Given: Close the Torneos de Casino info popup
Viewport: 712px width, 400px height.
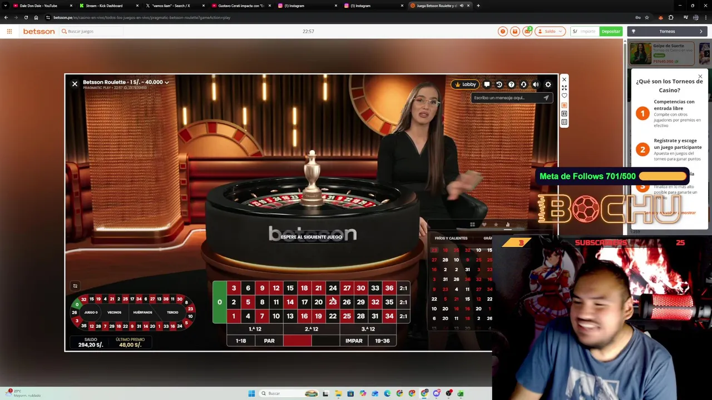Looking at the screenshot, I should (700, 76).
